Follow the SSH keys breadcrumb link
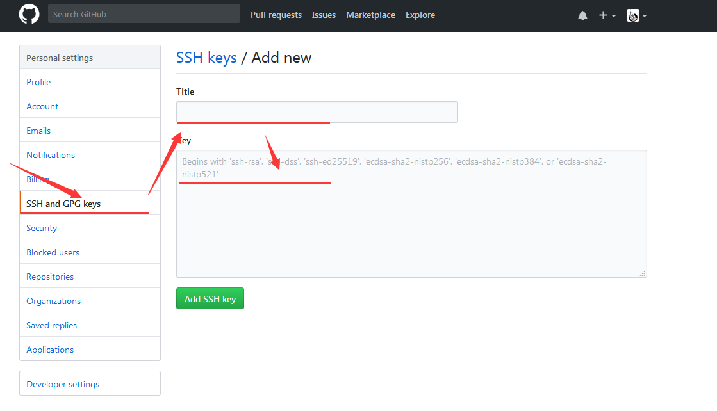Image resolution: width=717 pixels, height=411 pixels. pos(206,58)
